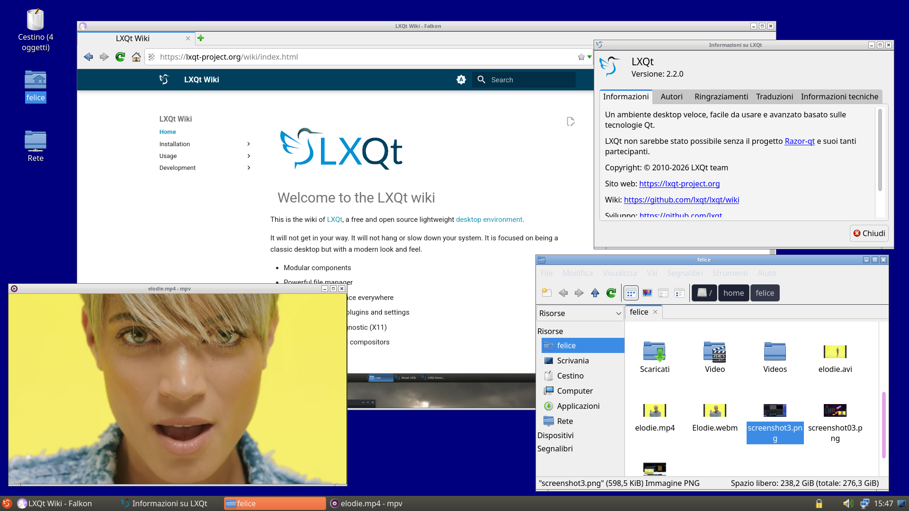This screenshot has height=511, width=909.
Task: Expand Development section in wiki sidebar
Action: 249,167
